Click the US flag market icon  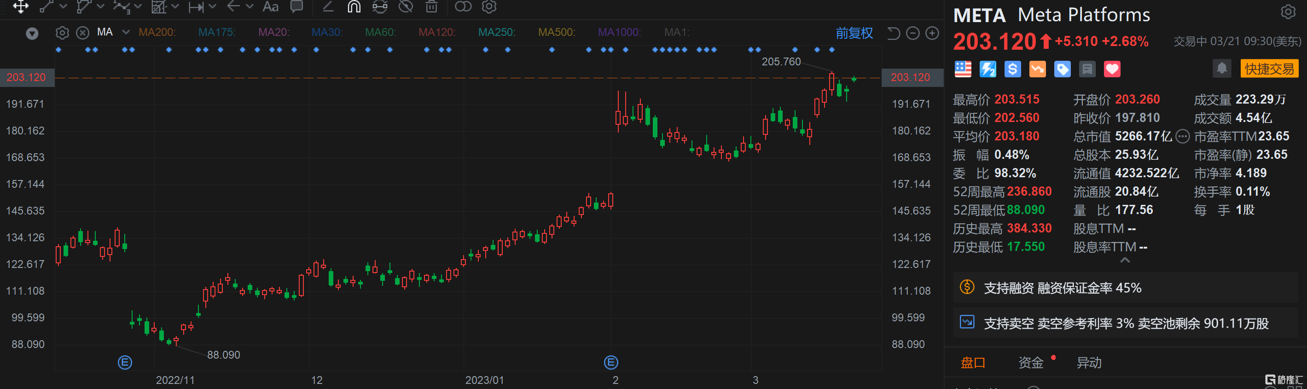[963, 69]
